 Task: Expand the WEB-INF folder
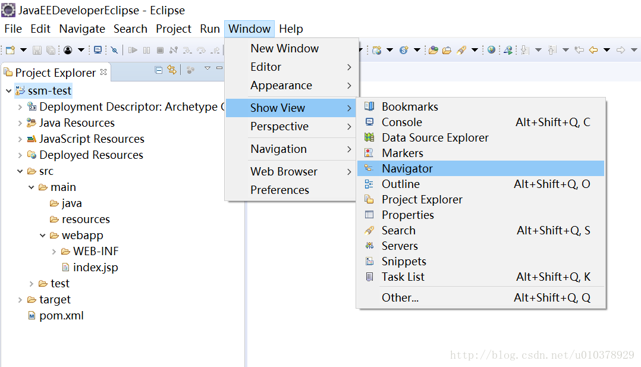coord(54,252)
